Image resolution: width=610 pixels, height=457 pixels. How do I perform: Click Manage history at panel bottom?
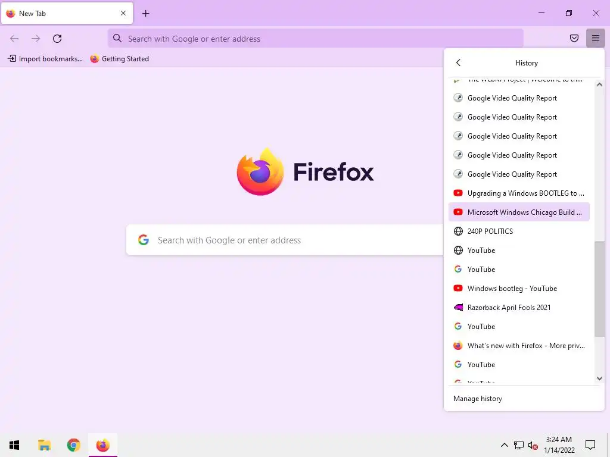524,399
